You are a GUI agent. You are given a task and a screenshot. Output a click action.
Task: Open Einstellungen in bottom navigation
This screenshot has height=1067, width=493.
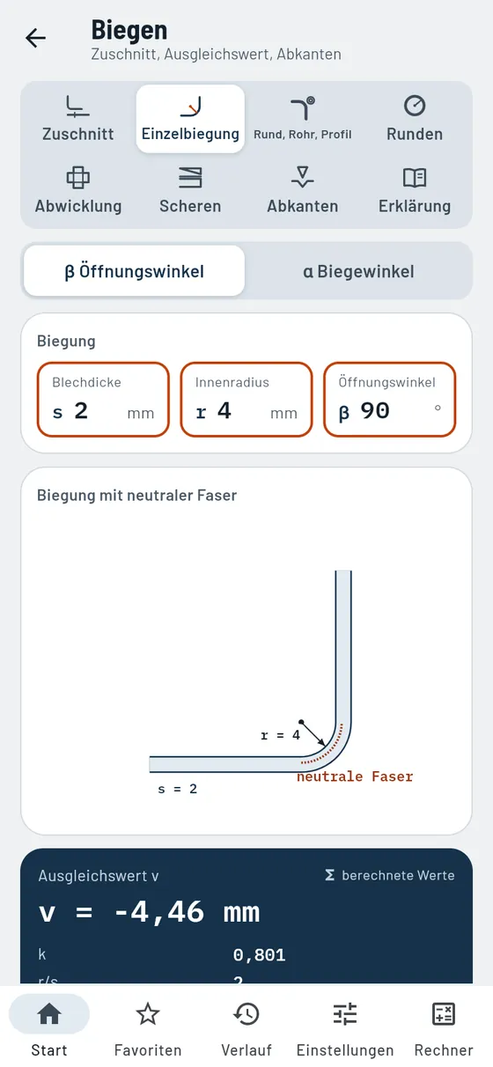[x=345, y=1027]
